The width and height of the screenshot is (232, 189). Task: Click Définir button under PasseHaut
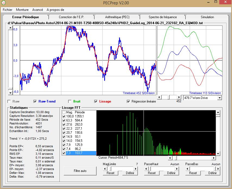171,173
